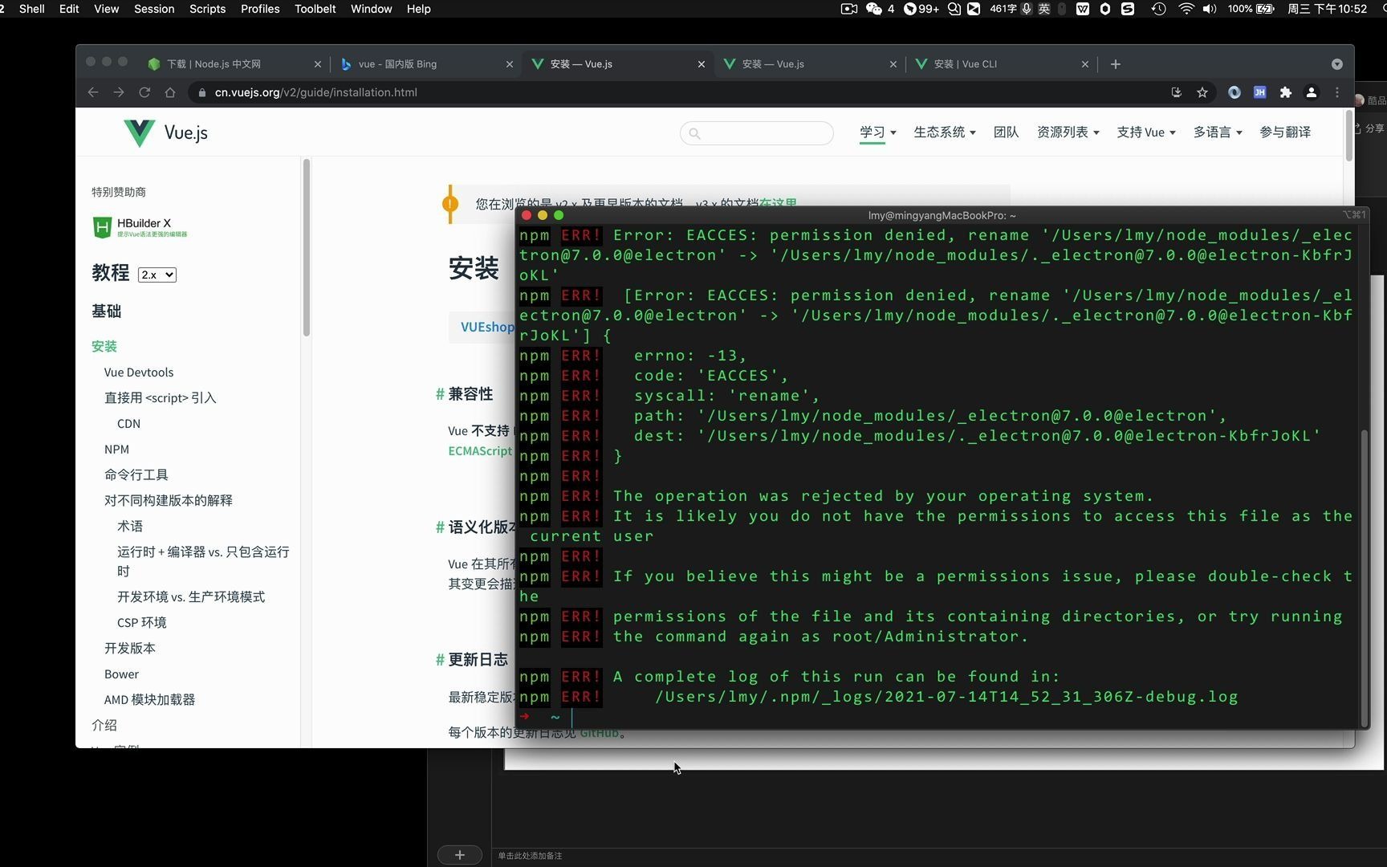Open the Chrome extensions puzzle menu
The width and height of the screenshot is (1387, 867).
pyautogui.click(x=1286, y=92)
